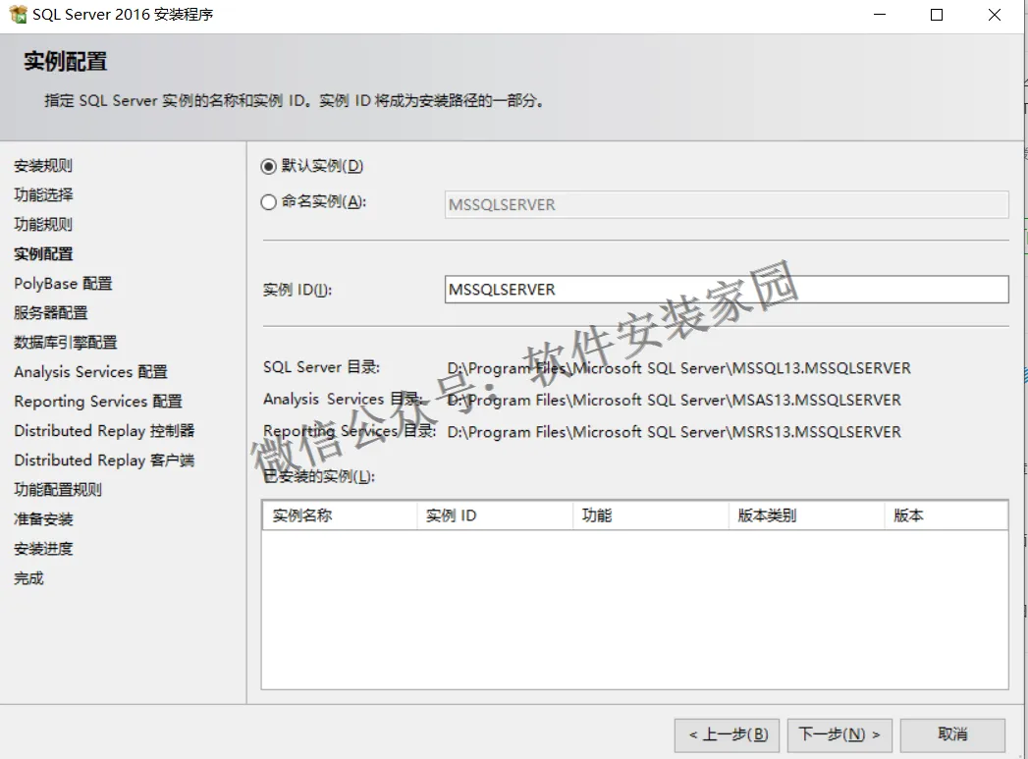Open the 功能选择 step in sidebar
1028x759 pixels.
point(43,195)
